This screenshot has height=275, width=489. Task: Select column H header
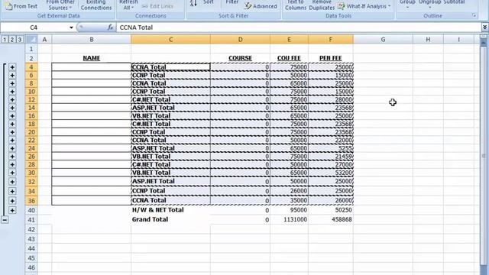pyautogui.click(x=428, y=40)
